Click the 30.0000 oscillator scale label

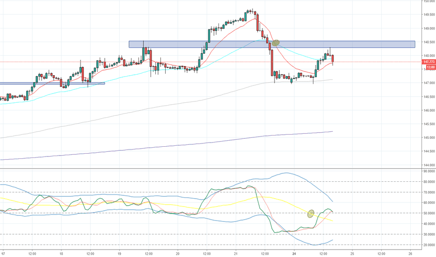(429, 235)
